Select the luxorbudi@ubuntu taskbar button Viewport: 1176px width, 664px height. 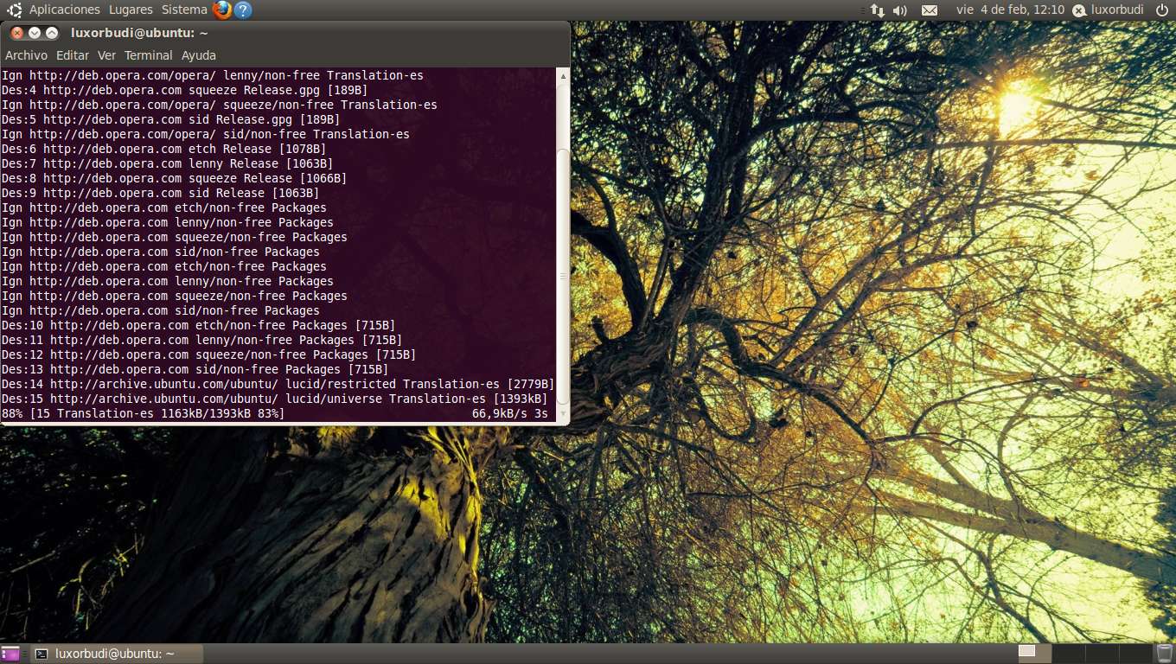(x=117, y=654)
